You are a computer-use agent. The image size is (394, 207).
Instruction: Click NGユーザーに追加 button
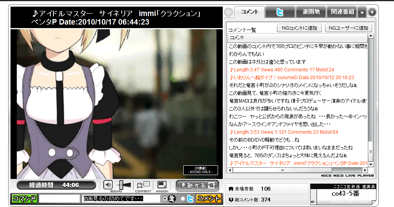pos(348,28)
